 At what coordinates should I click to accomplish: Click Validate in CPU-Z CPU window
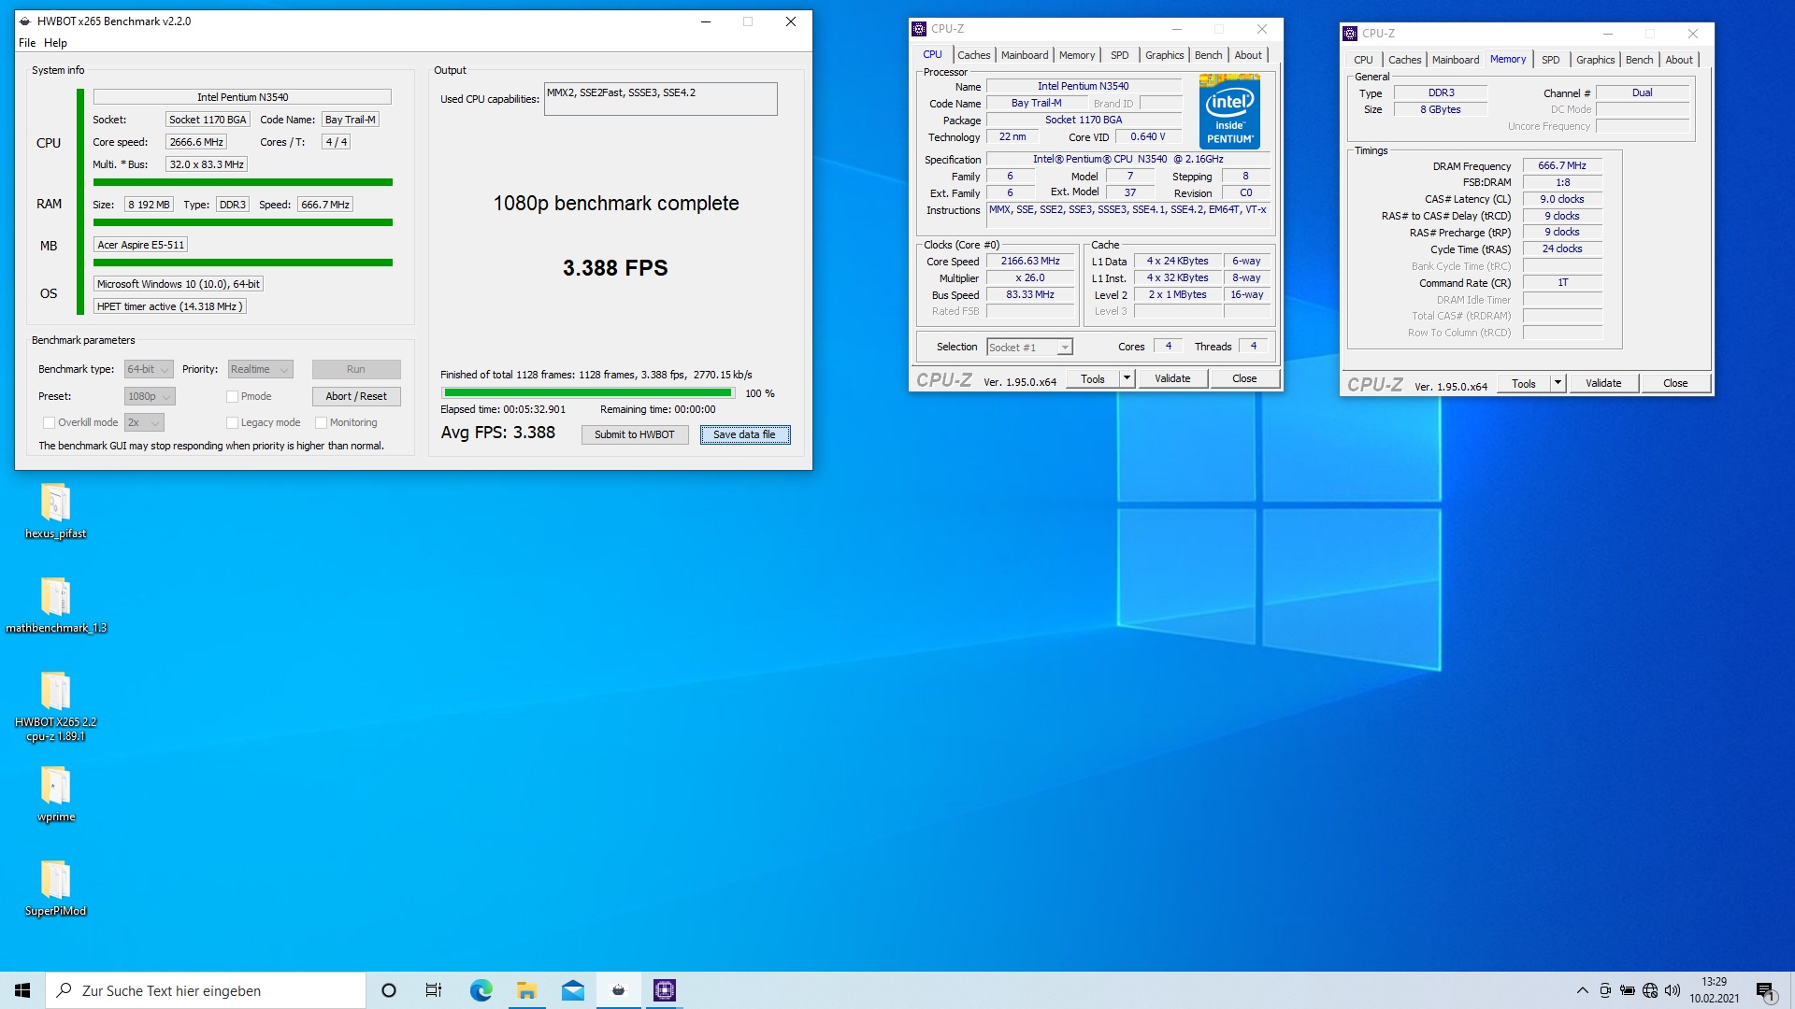(1172, 378)
